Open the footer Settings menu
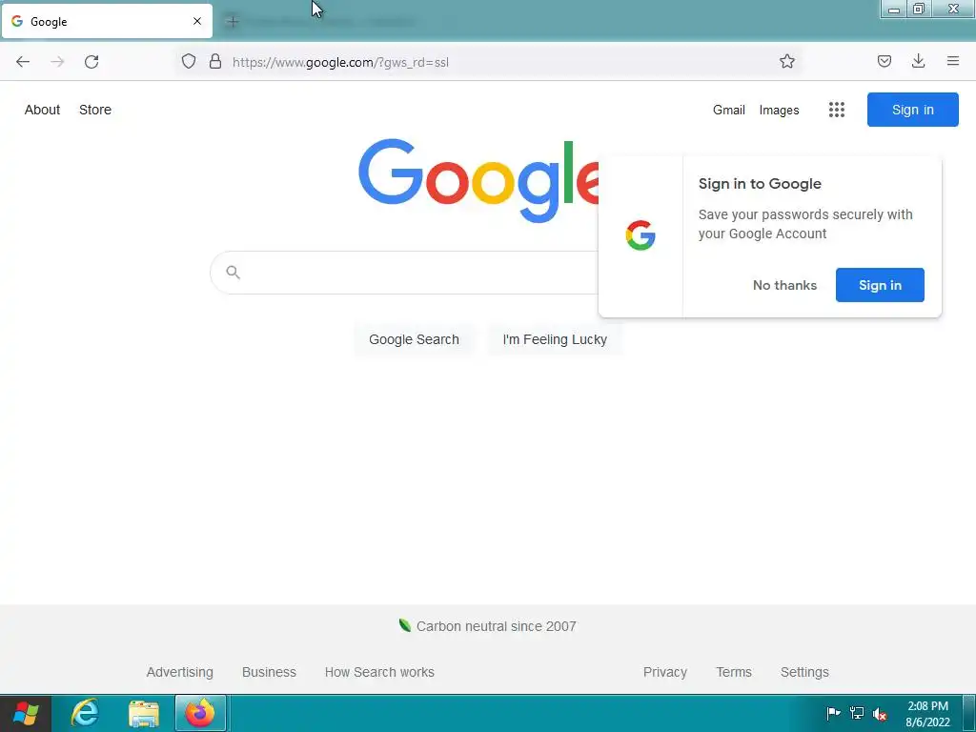 click(x=804, y=672)
